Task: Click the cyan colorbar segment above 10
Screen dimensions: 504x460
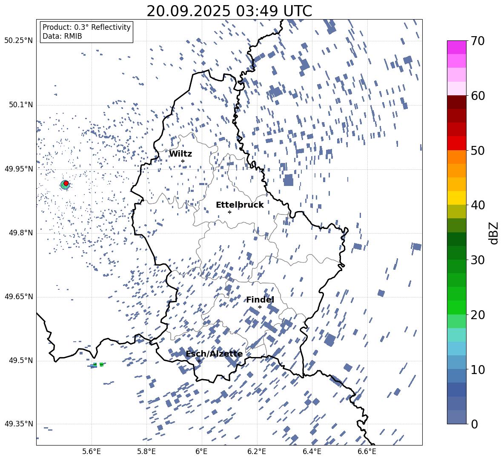Action: (x=457, y=349)
